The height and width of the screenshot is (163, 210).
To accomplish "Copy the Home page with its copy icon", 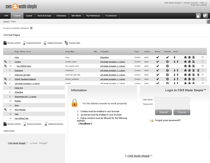I will [x=189, y=57].
